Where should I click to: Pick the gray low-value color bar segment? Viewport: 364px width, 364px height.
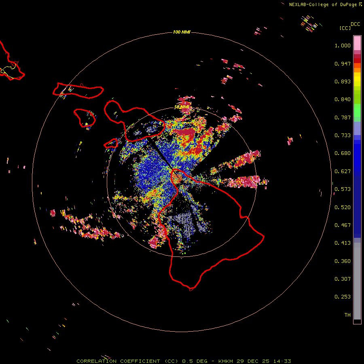[357, 281]
